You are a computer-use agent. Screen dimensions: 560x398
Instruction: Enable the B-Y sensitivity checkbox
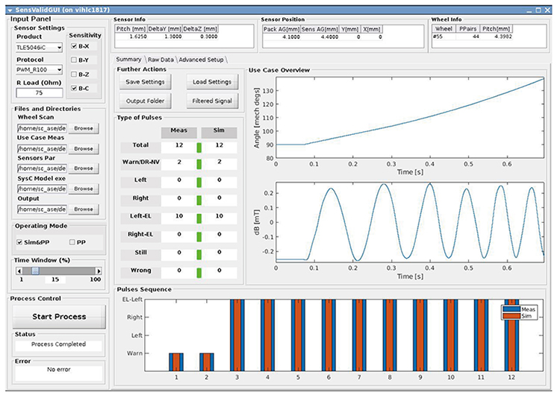74,60
